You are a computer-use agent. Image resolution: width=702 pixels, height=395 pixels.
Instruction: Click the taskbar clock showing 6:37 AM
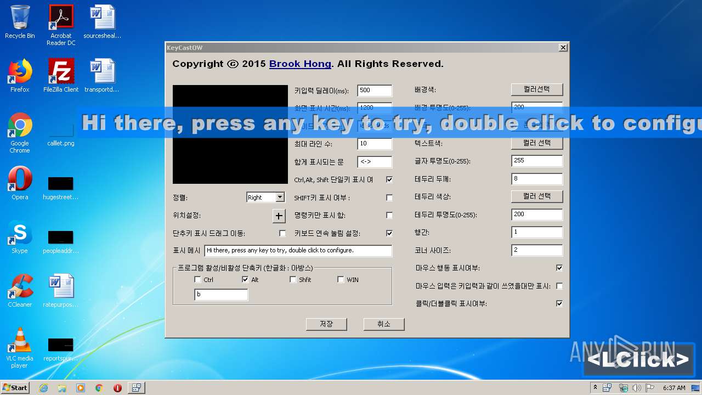pos(674,388)
